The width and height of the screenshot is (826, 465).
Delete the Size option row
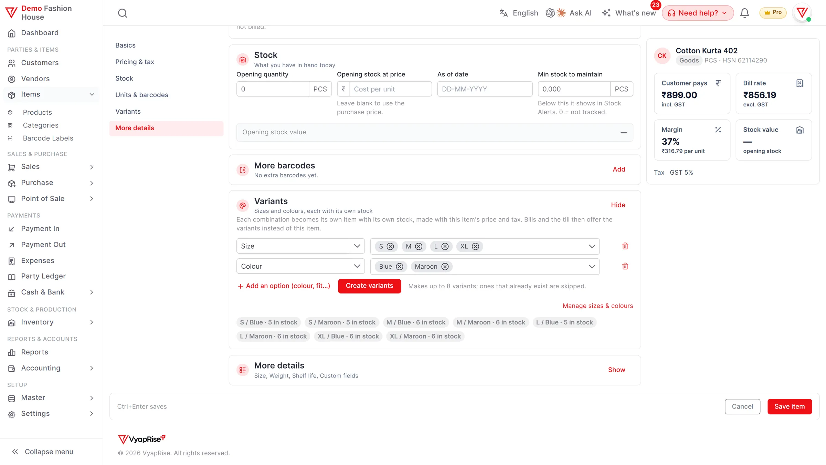(x=625, y=246)
